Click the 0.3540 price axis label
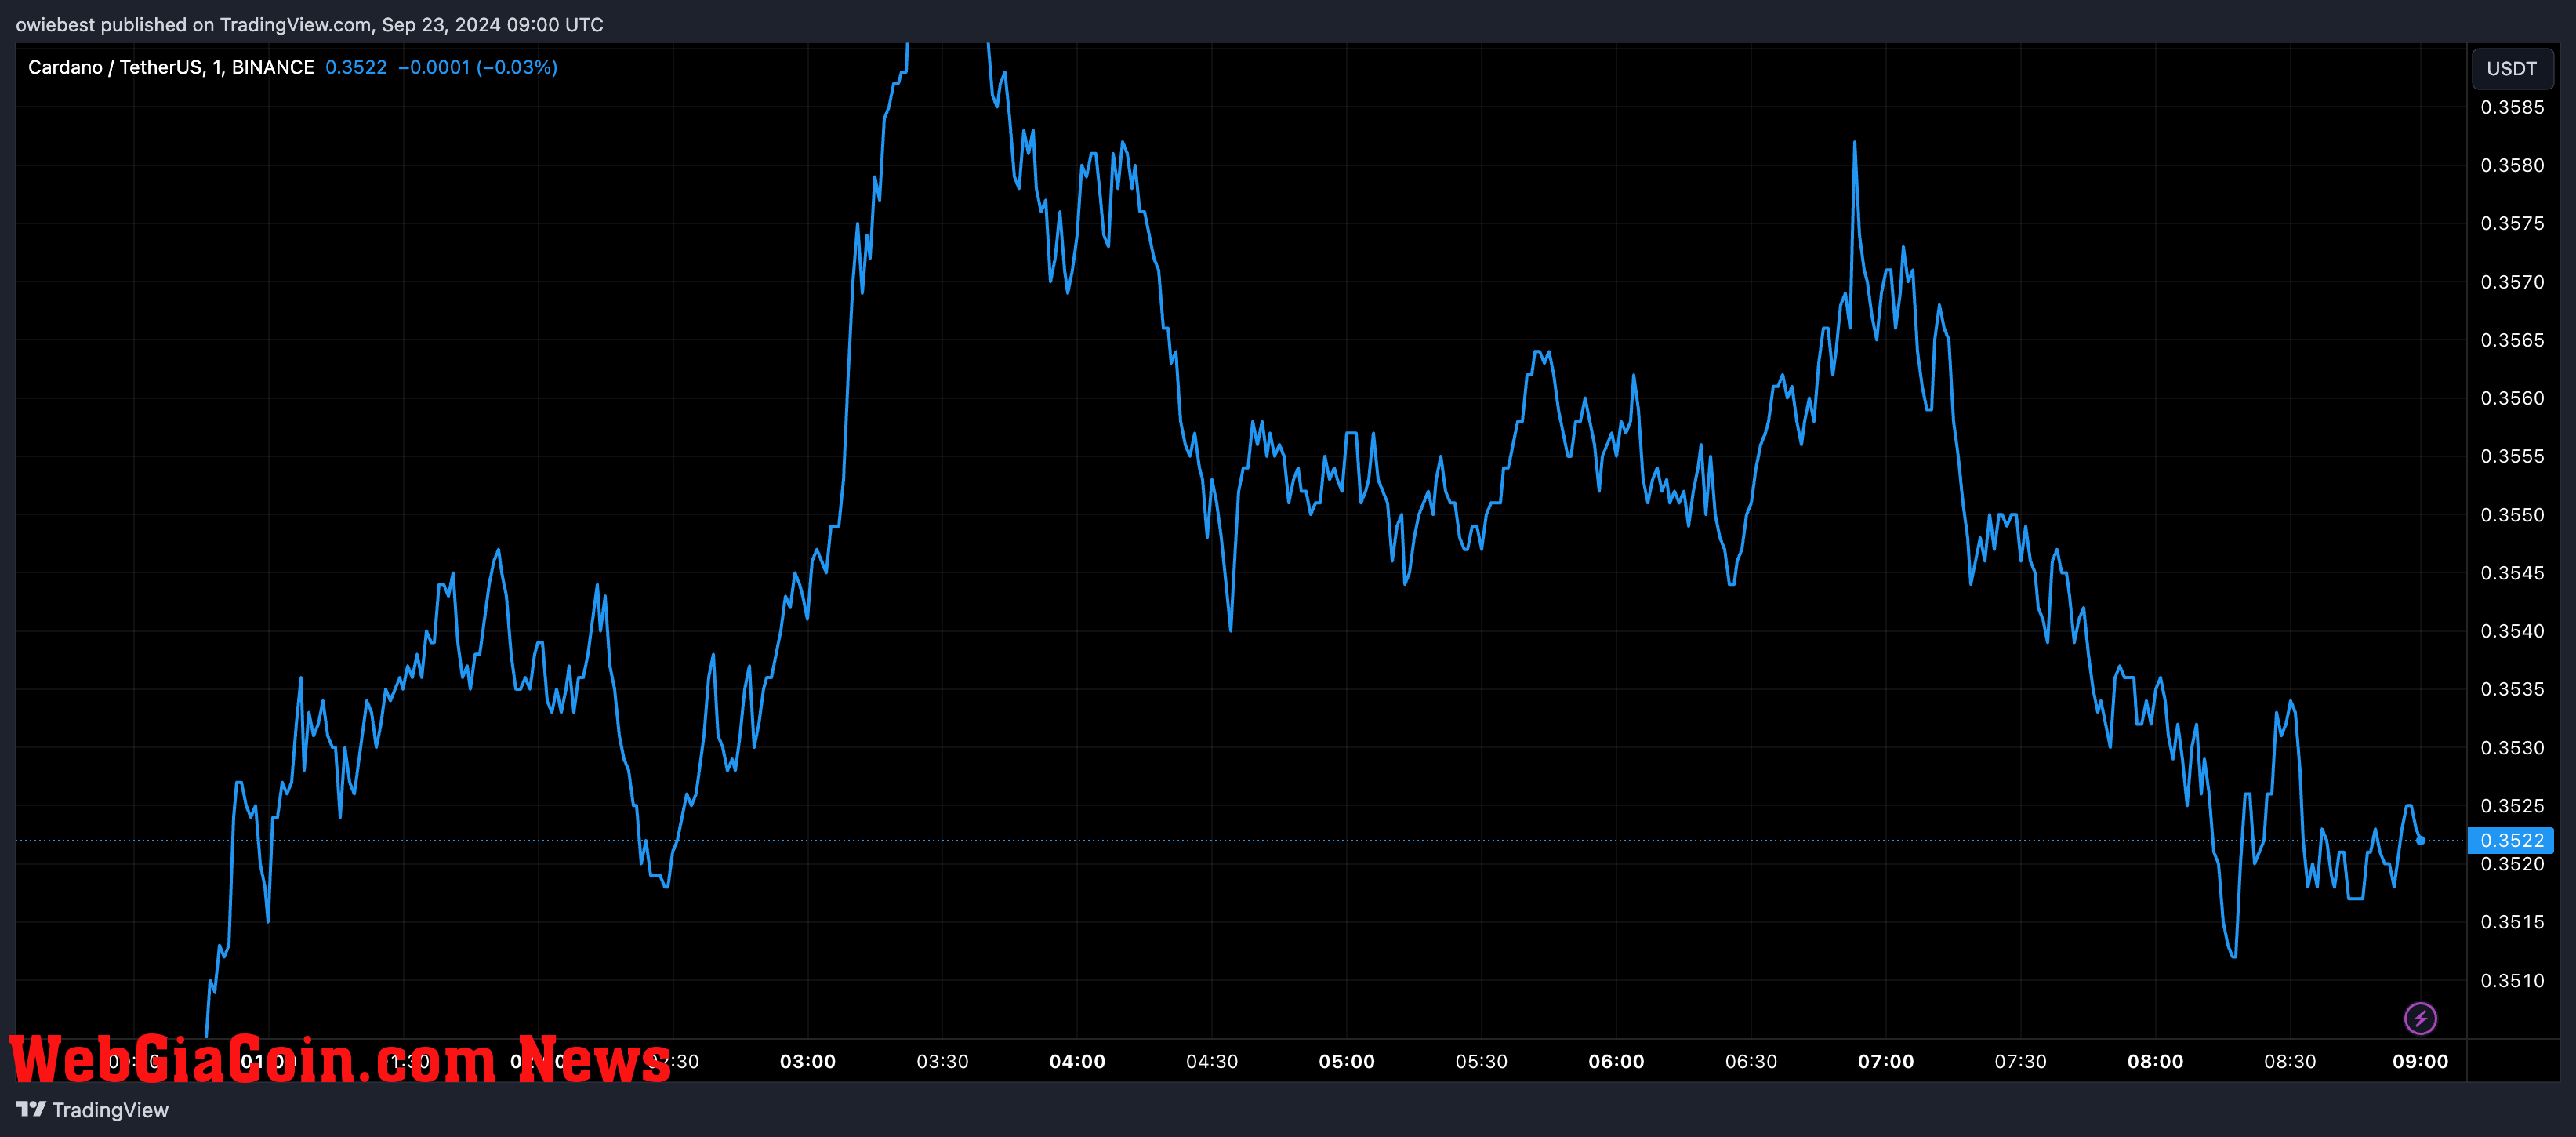This screenshot has width=2576, height=1137. 2512,631
